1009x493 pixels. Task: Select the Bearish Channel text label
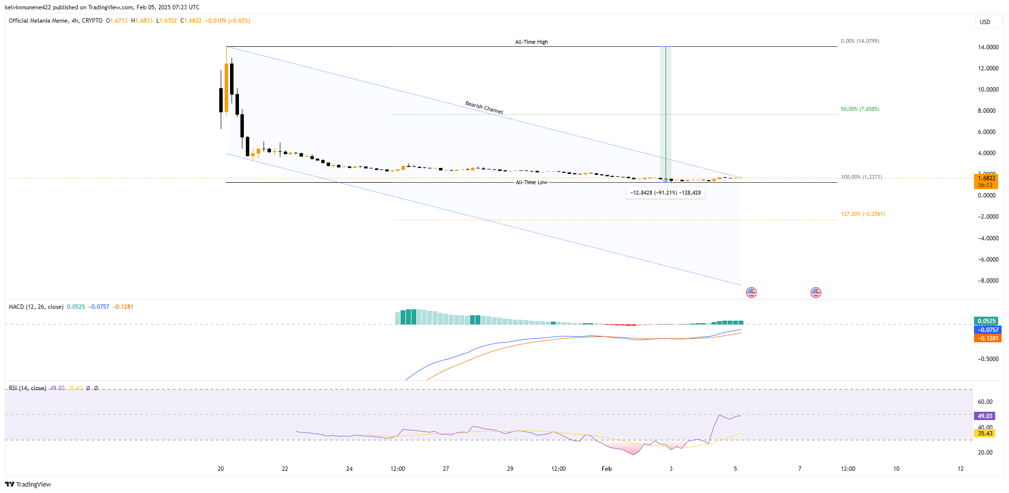(484, 107)
